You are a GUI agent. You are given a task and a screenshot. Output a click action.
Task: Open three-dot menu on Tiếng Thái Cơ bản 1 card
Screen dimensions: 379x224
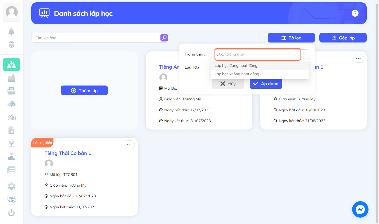pos(129,145)
